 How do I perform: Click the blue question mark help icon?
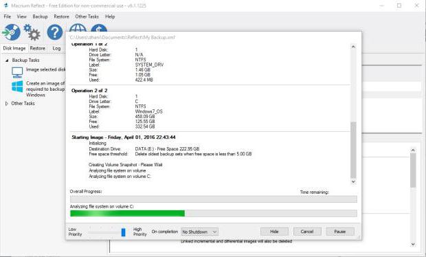pos(54,32)
